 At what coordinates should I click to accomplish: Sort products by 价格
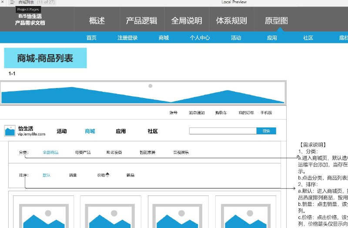(101, 175)
